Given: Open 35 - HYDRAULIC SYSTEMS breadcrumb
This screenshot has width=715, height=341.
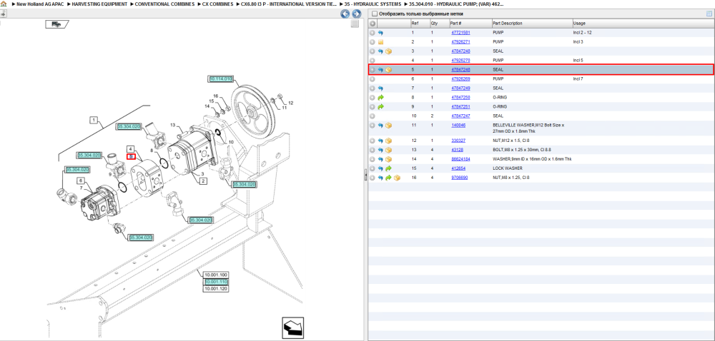Looking at the screenshot, I should [x=373, y=4].
